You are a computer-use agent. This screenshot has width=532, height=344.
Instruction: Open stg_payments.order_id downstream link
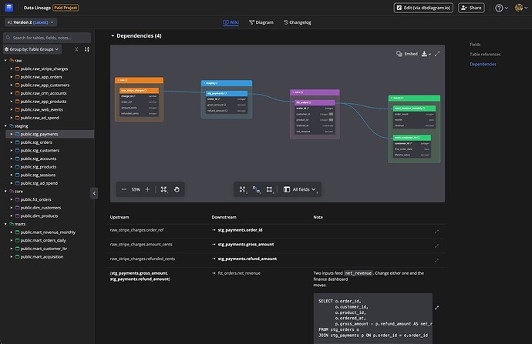click(240, 230)
